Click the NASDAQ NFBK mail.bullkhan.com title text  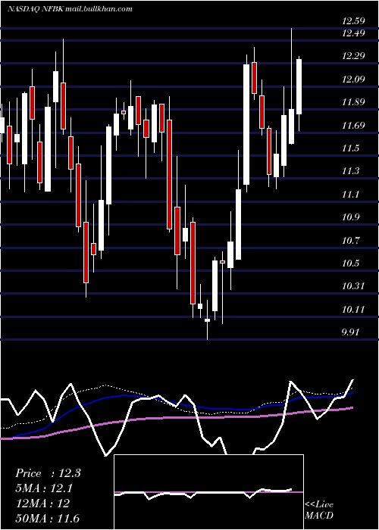70,9
